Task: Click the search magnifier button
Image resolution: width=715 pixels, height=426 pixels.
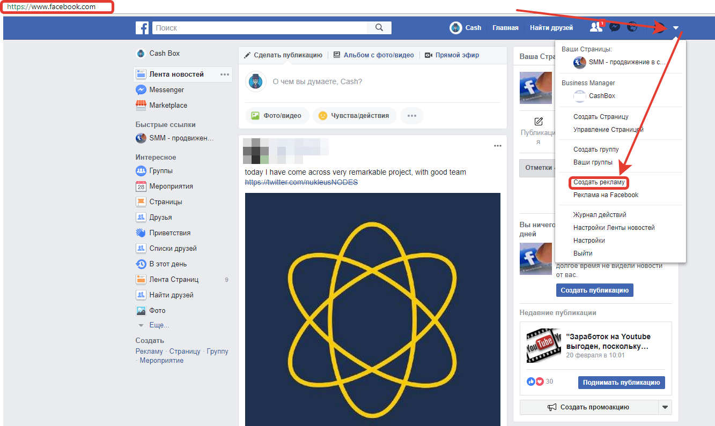Action: click(x=379, y=28)
